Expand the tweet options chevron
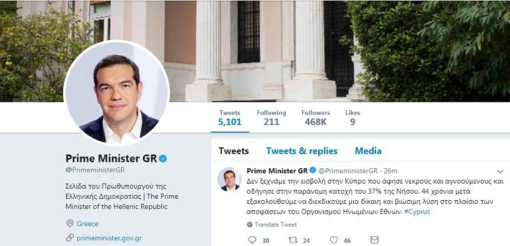 500,171
